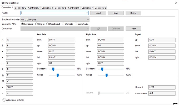
Task: Expand Additional settings
Action: pos(4,100)
